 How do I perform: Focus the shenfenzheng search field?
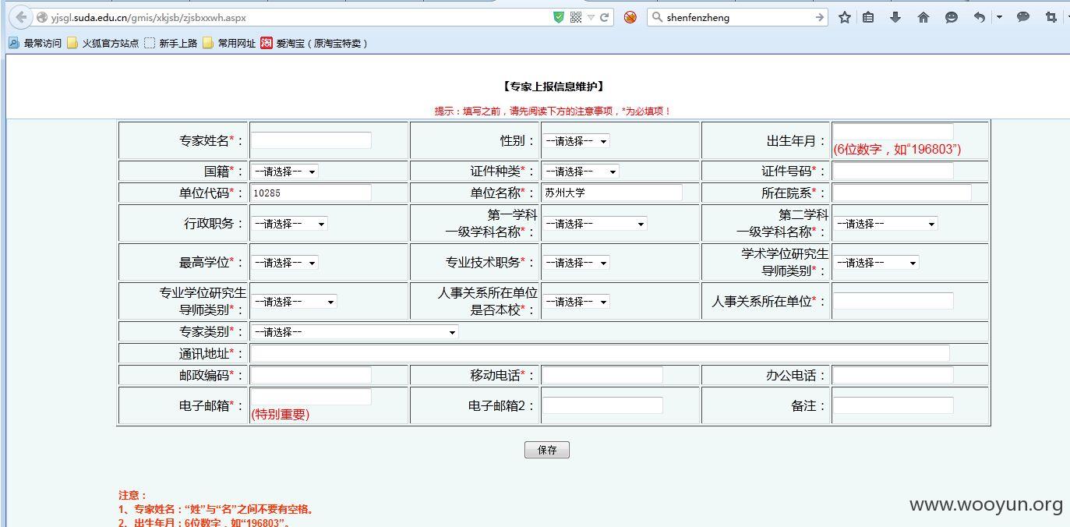pos(736,17)
